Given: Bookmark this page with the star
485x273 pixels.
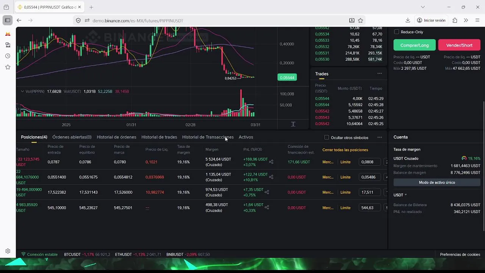Looking at the screenshot, I should pos(360,20).
